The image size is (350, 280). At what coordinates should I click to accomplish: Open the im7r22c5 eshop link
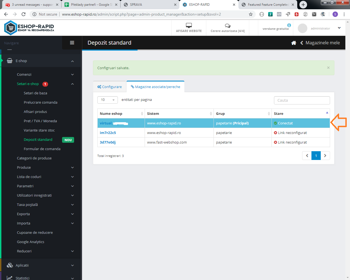tap(108, 133)
